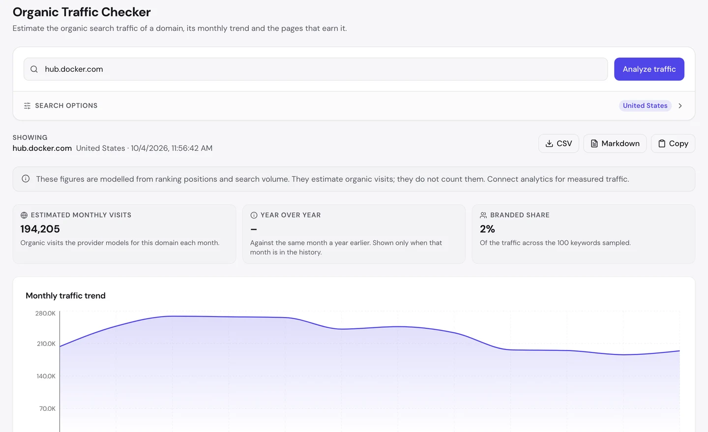Click the globe icon beside Estimated Monthly Visits

(x=24, y=215)
